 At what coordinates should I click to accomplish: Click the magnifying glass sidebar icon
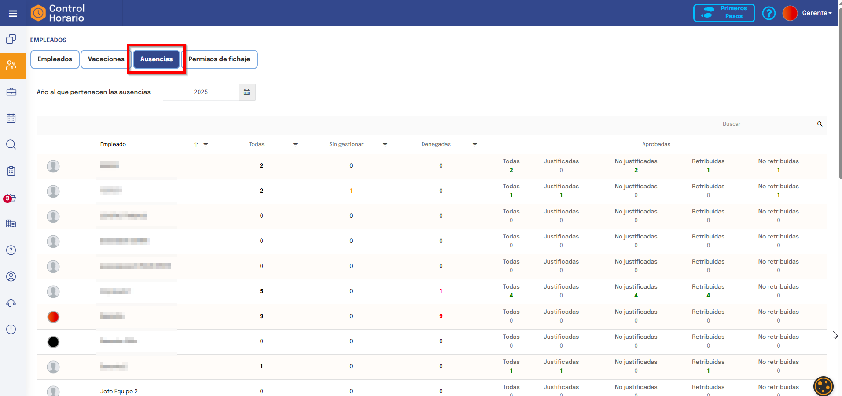(11, 145)
